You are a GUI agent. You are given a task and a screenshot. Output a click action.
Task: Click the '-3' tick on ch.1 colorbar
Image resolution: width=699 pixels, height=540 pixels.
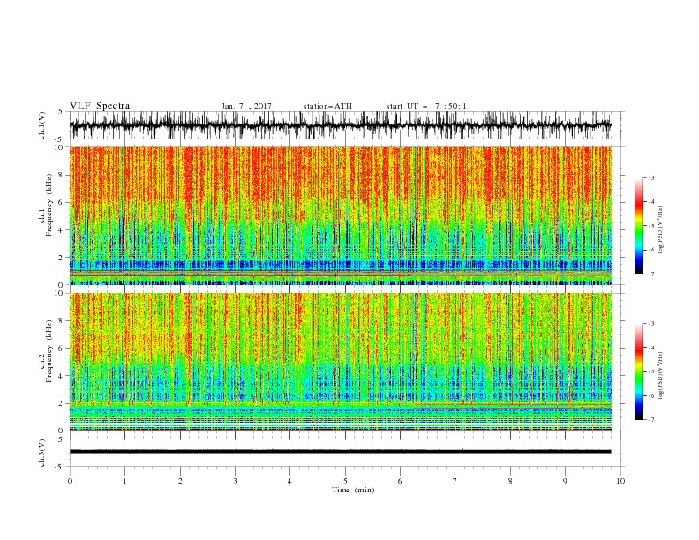click(650, 177)
